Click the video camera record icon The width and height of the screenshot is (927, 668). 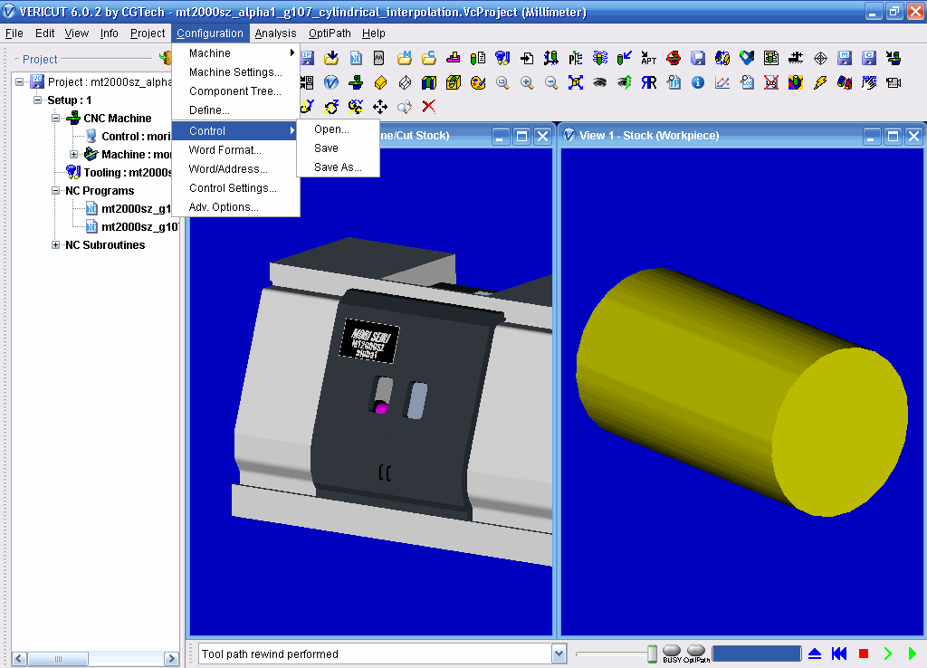point(894,82)
